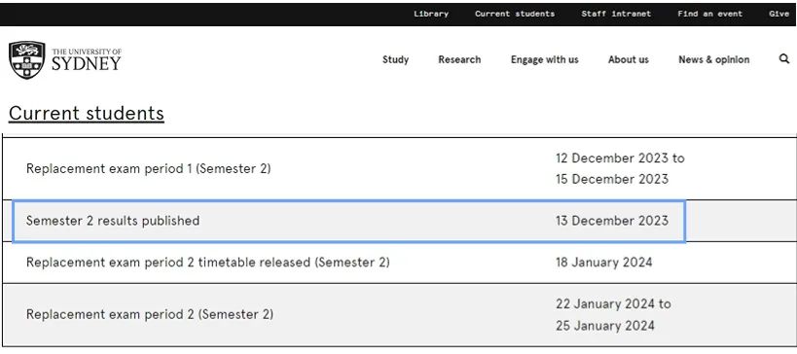Click the Current students page heading link
The width and height of the screenshot is (797, 354).
click(x=87, y=113)
